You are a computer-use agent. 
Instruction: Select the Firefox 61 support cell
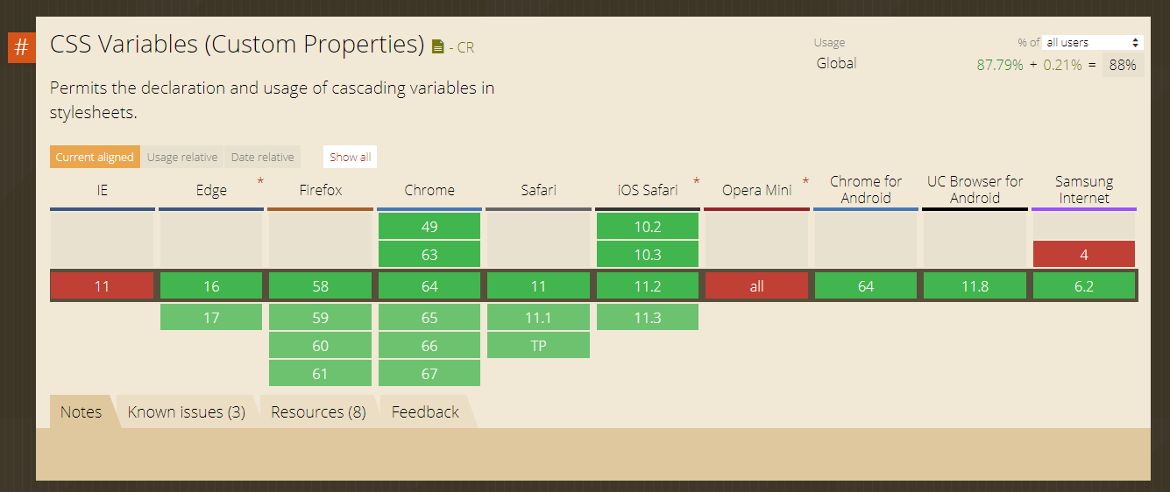[x=321, y=373]
